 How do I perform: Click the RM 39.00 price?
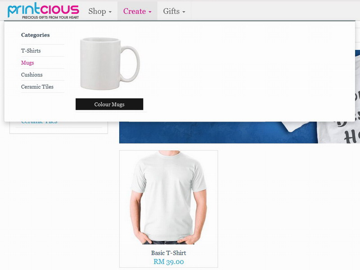click(168, 261)
